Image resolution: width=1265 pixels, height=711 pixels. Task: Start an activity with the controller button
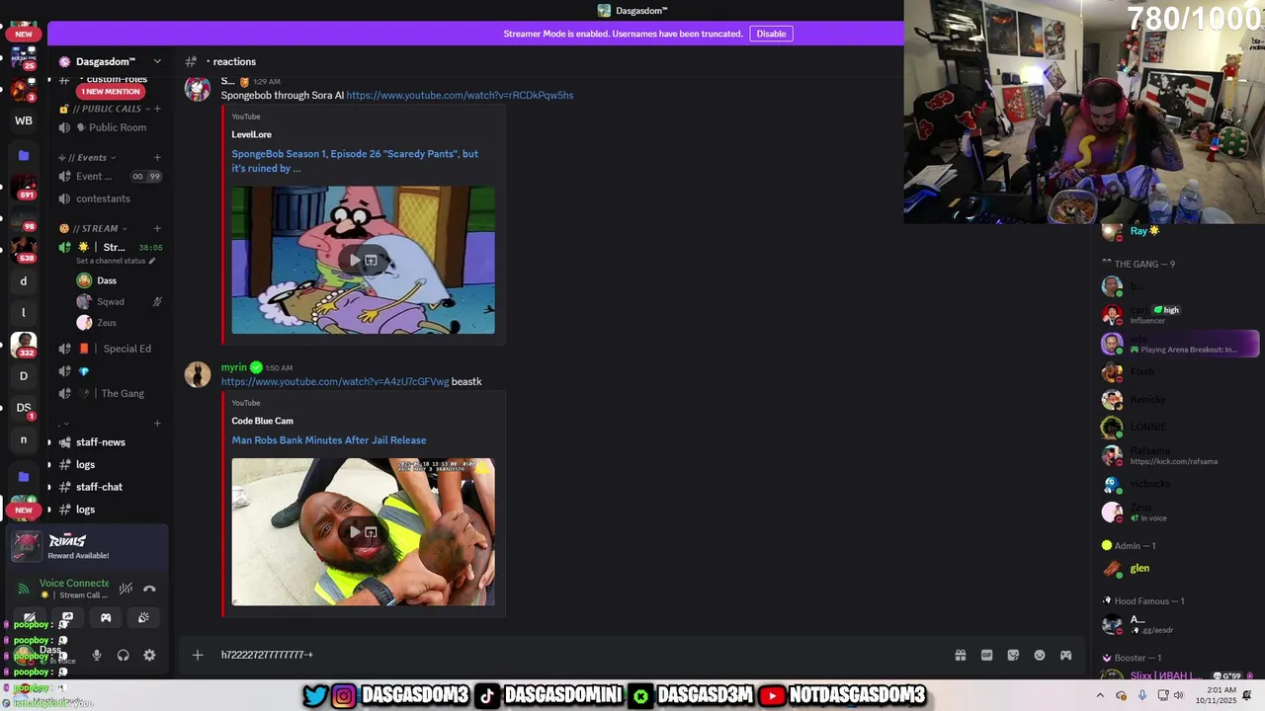coord(106,617)
